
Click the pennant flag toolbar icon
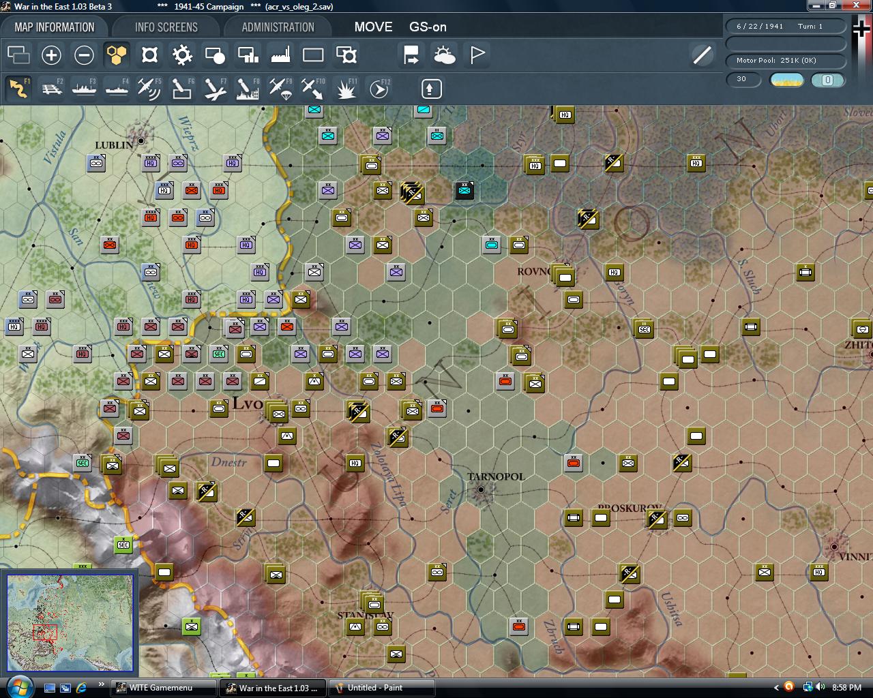point(477,55)
